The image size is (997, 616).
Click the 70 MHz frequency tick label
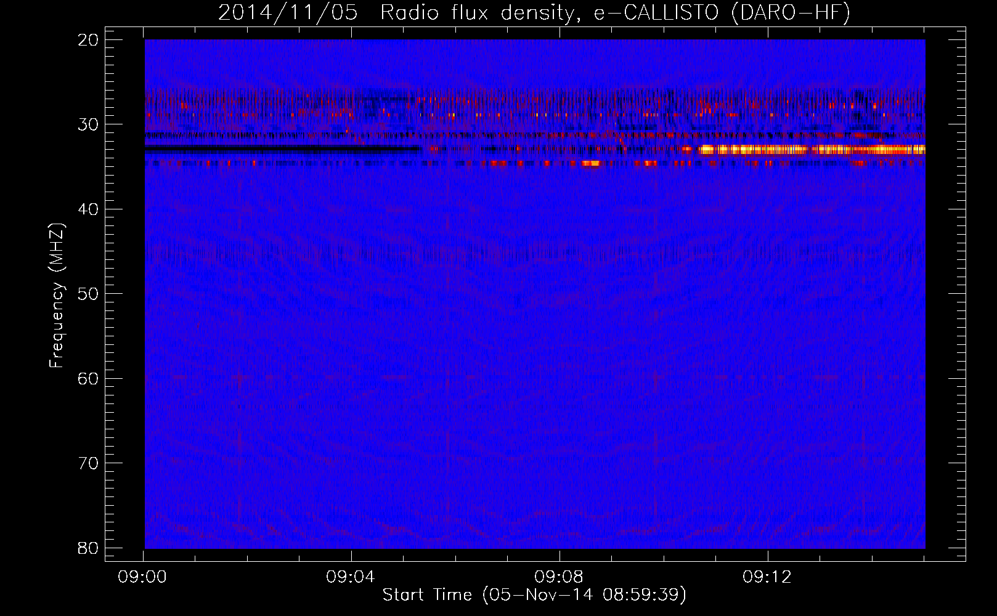[88, 463]
